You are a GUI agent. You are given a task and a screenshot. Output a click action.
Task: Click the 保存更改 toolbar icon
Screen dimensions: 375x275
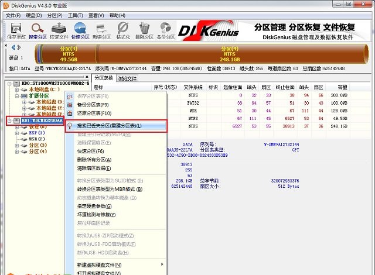(16, 31)
